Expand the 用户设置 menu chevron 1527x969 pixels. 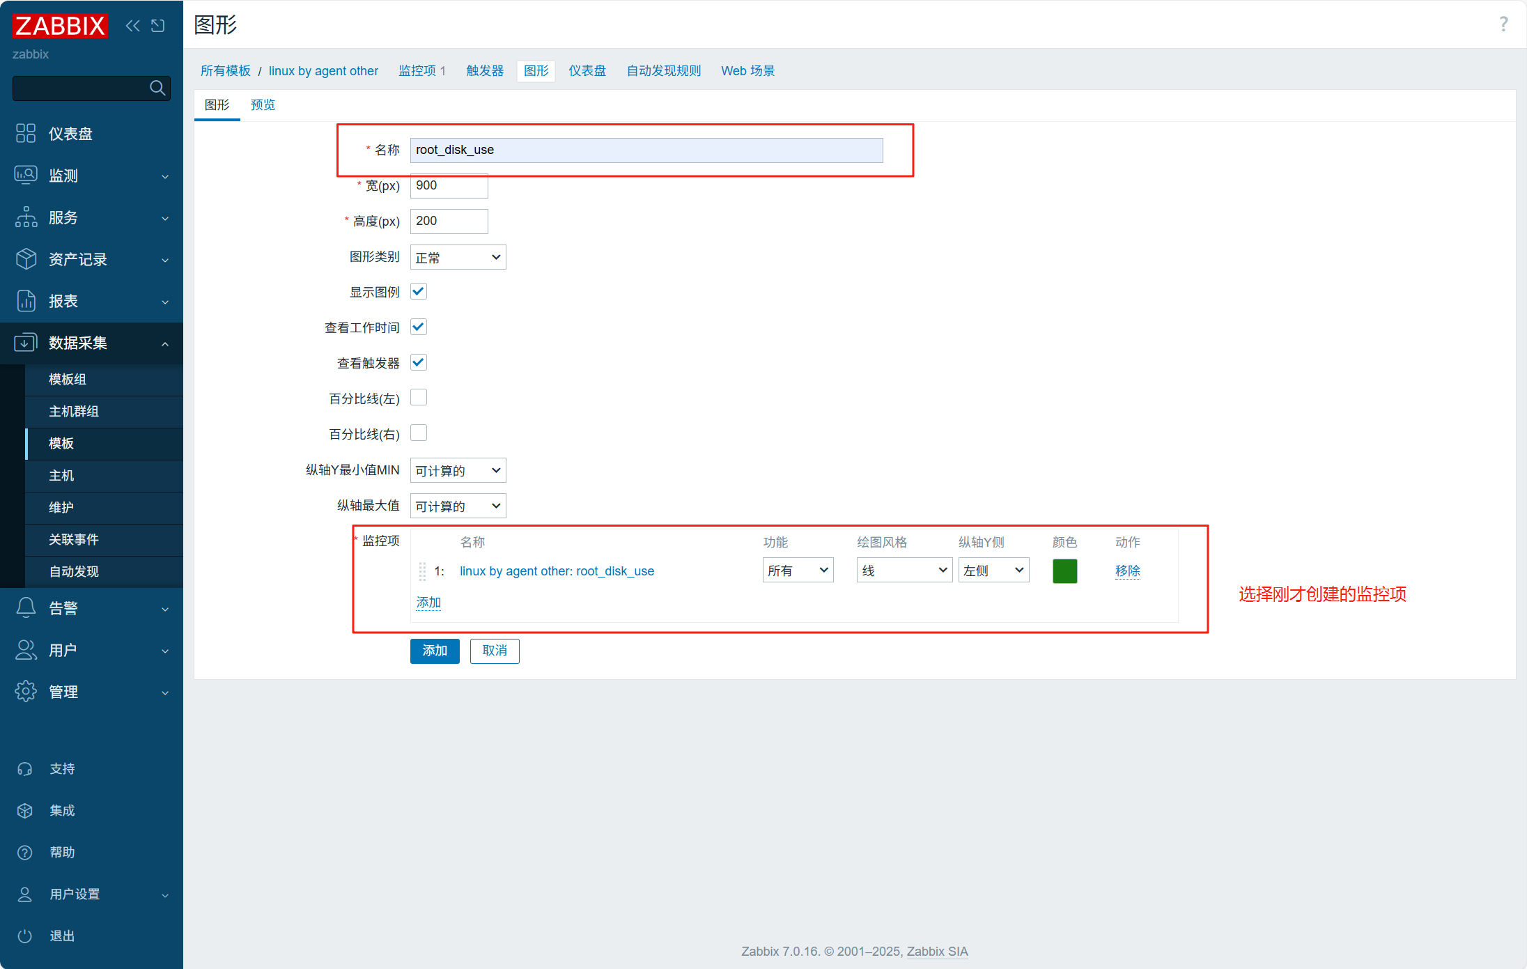point(165,895)
